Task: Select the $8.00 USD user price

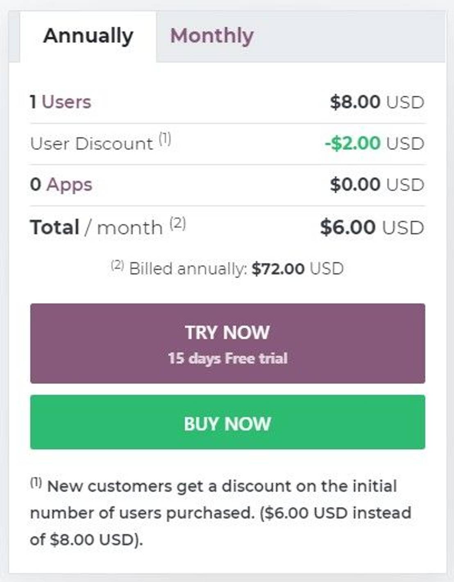Action: [x=377, y=102]
